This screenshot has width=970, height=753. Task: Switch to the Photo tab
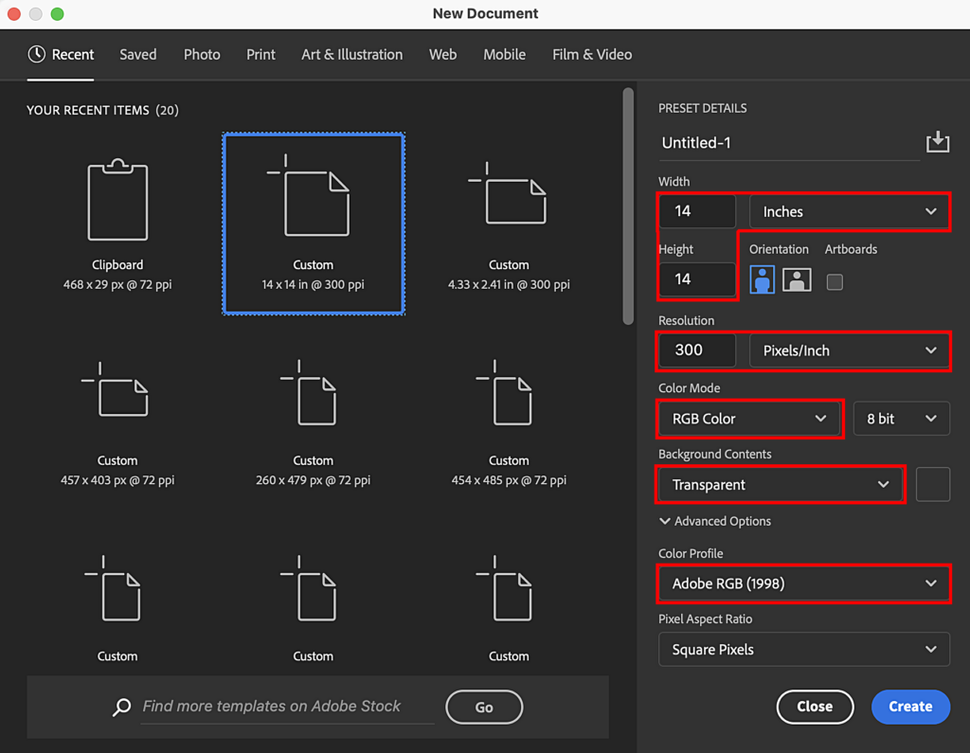coord(202,54)
